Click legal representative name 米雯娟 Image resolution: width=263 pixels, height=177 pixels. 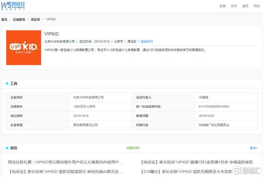point(204,97)
